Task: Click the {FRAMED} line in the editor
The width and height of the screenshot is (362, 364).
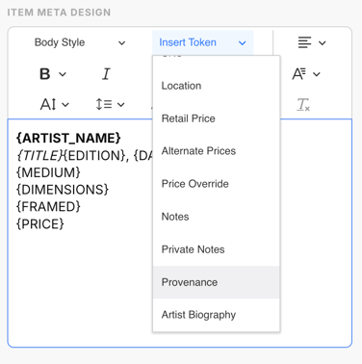Action: [48, 207]
